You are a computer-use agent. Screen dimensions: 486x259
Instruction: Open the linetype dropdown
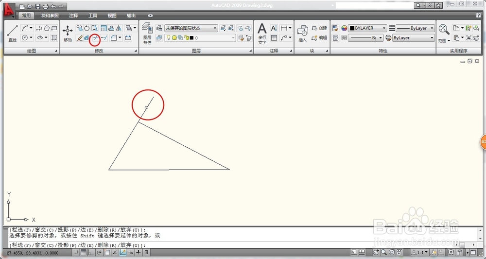366,38
